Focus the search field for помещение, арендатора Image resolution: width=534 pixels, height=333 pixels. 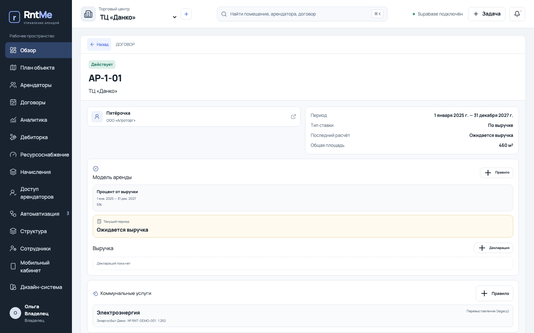coord(302,14)
